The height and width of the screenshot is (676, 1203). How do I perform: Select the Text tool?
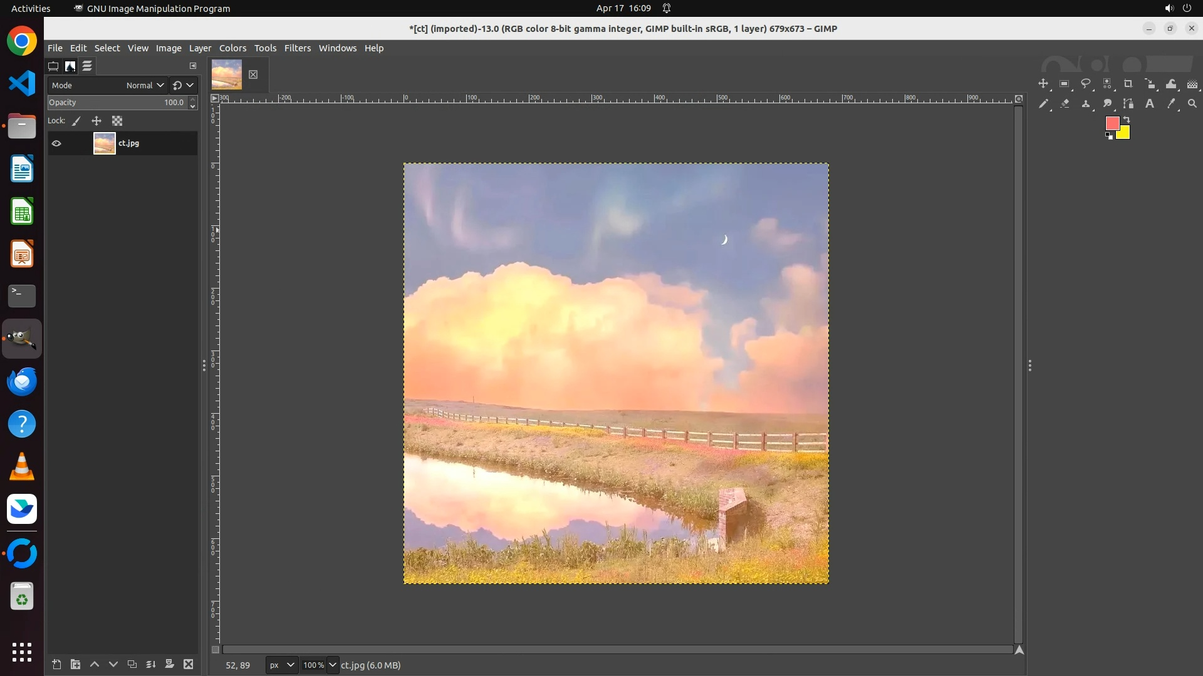click(1150, 104)
